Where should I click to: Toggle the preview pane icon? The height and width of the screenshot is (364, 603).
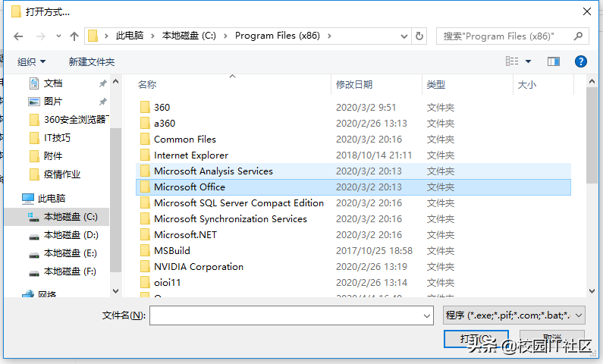554,61
